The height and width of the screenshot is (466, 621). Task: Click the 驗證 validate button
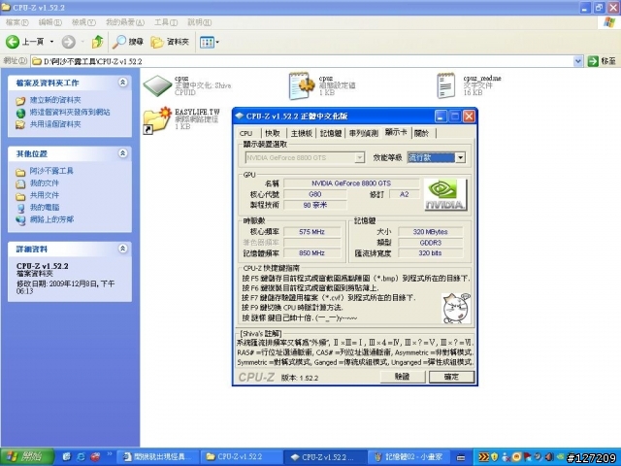403,377
